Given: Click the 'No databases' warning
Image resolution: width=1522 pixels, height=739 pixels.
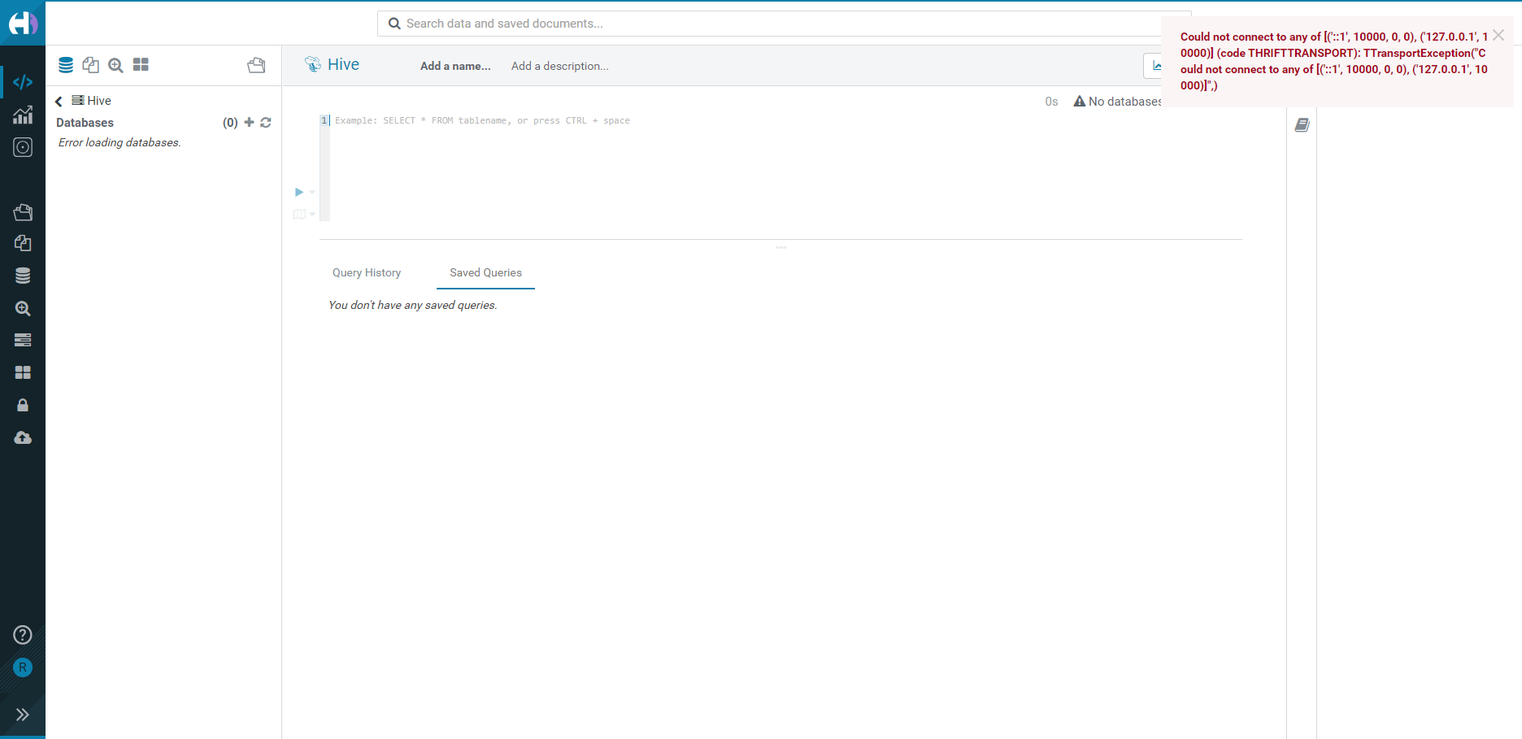Looking at the screenshot, I should coord(1118,102).
